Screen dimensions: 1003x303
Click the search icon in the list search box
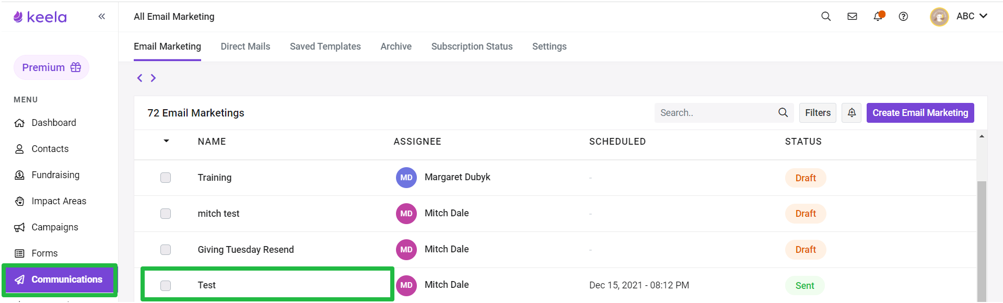[783, 113]
